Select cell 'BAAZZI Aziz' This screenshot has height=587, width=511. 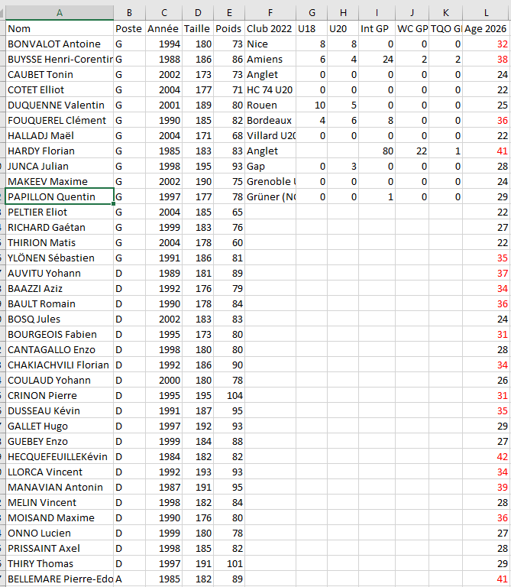pos(60,289)
